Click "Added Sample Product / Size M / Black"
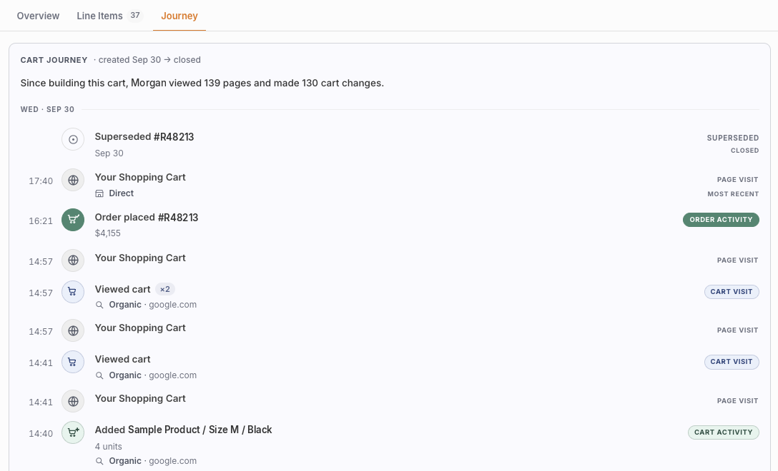 [x=183, y=430]
